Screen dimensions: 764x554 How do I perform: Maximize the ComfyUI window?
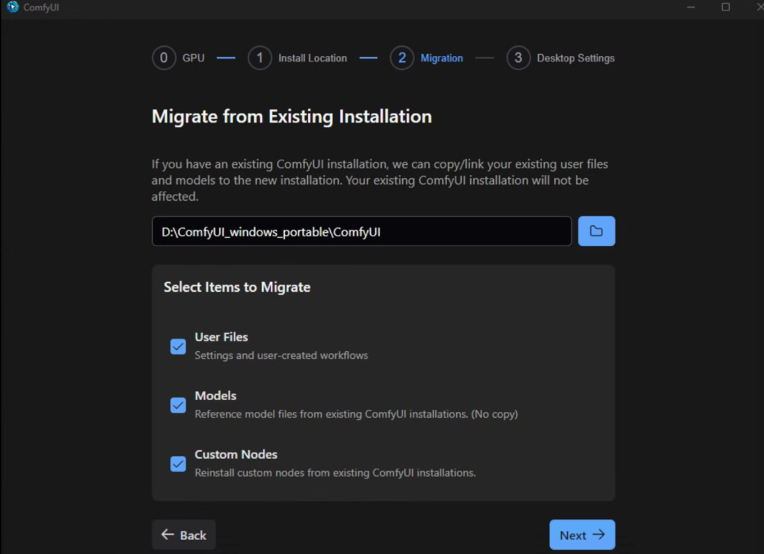(x=726, y=7)
